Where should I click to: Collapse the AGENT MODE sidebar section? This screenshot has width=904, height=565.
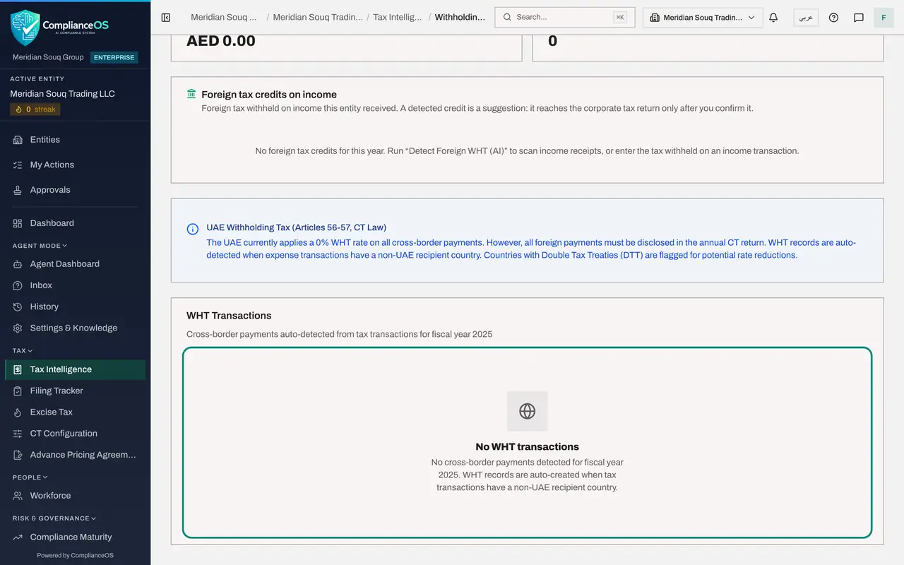point(40,246)
